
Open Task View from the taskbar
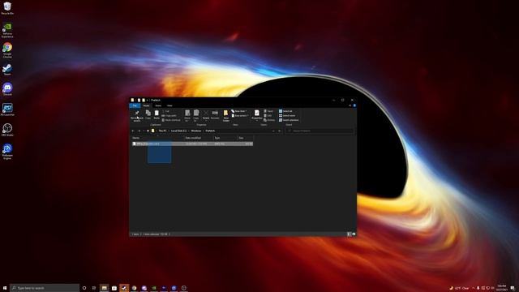click(x=94, y=288)
